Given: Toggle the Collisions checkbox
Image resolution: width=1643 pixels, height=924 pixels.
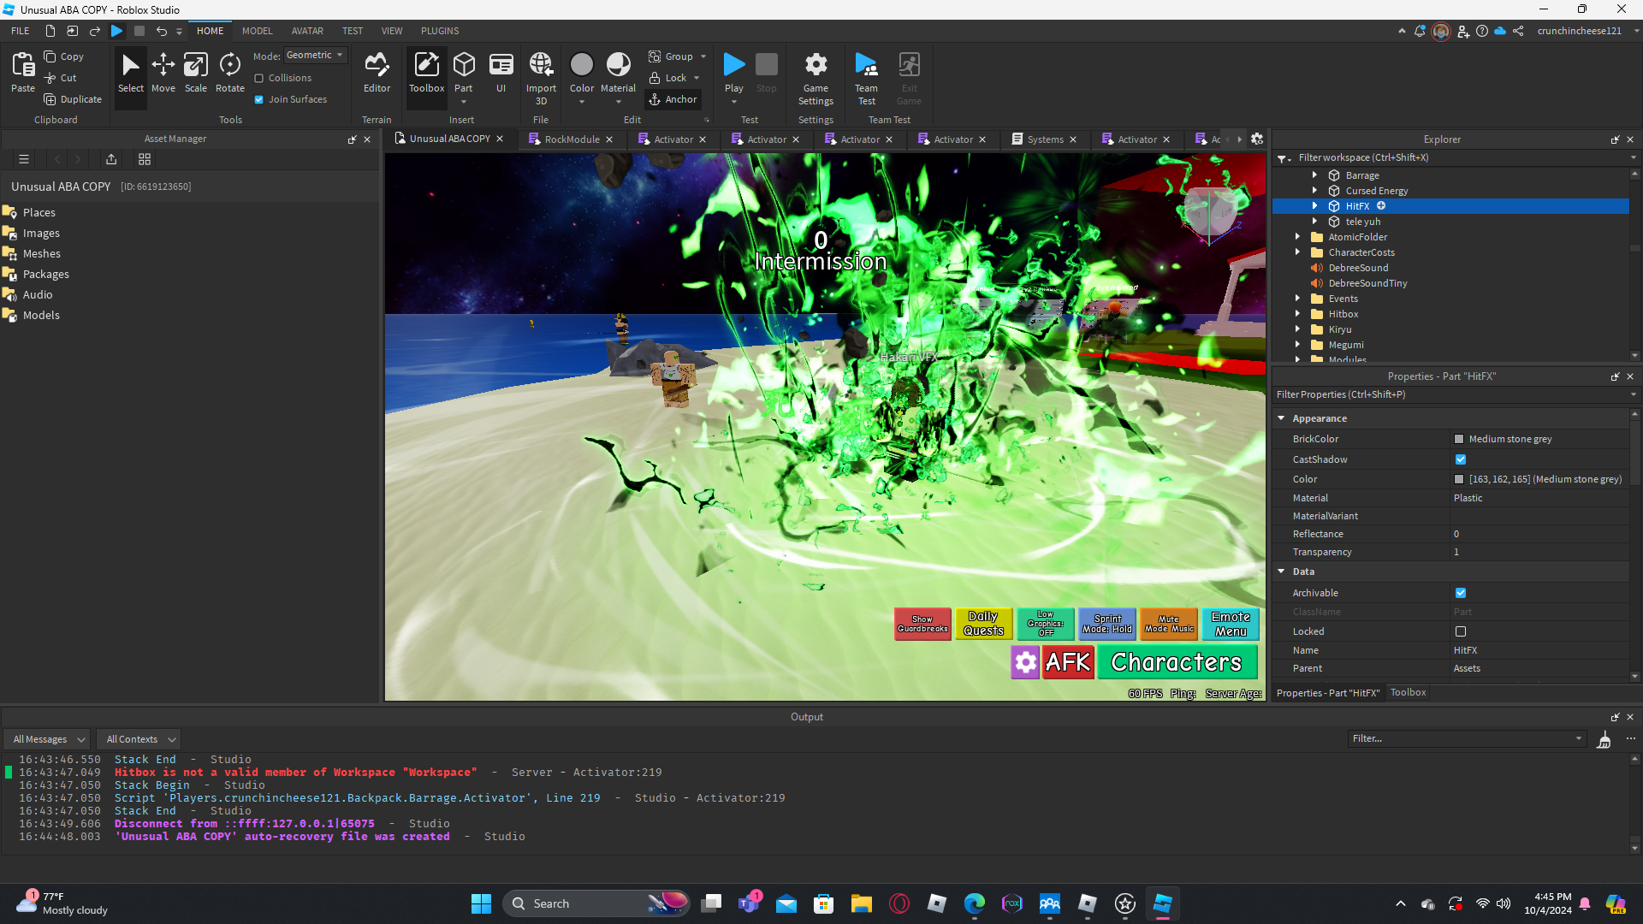Looking at the screenshot, I should pyautogui.click(x=259, y=79).
